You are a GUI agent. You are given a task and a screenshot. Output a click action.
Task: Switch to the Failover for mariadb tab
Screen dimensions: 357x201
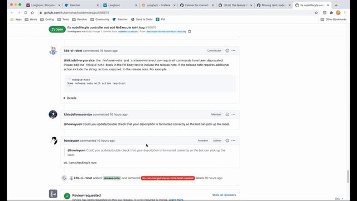[196, 5]
